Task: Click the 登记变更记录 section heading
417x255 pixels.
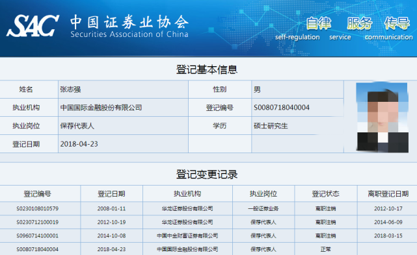Action: click(x=207, y=175)
